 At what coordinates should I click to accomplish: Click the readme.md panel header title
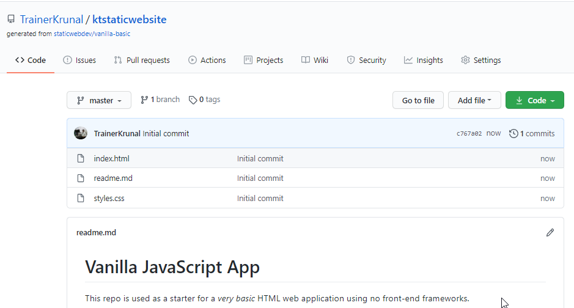[x=96, y=233]
